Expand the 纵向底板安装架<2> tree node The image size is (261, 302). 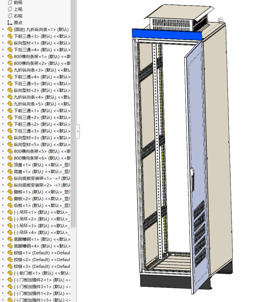(3, 185)
